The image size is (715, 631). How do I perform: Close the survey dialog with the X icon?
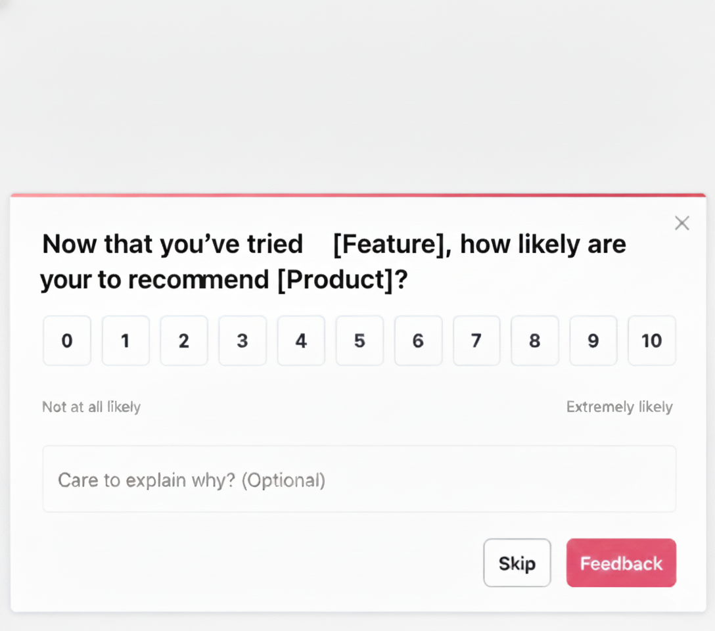click(x=681, y=223)
